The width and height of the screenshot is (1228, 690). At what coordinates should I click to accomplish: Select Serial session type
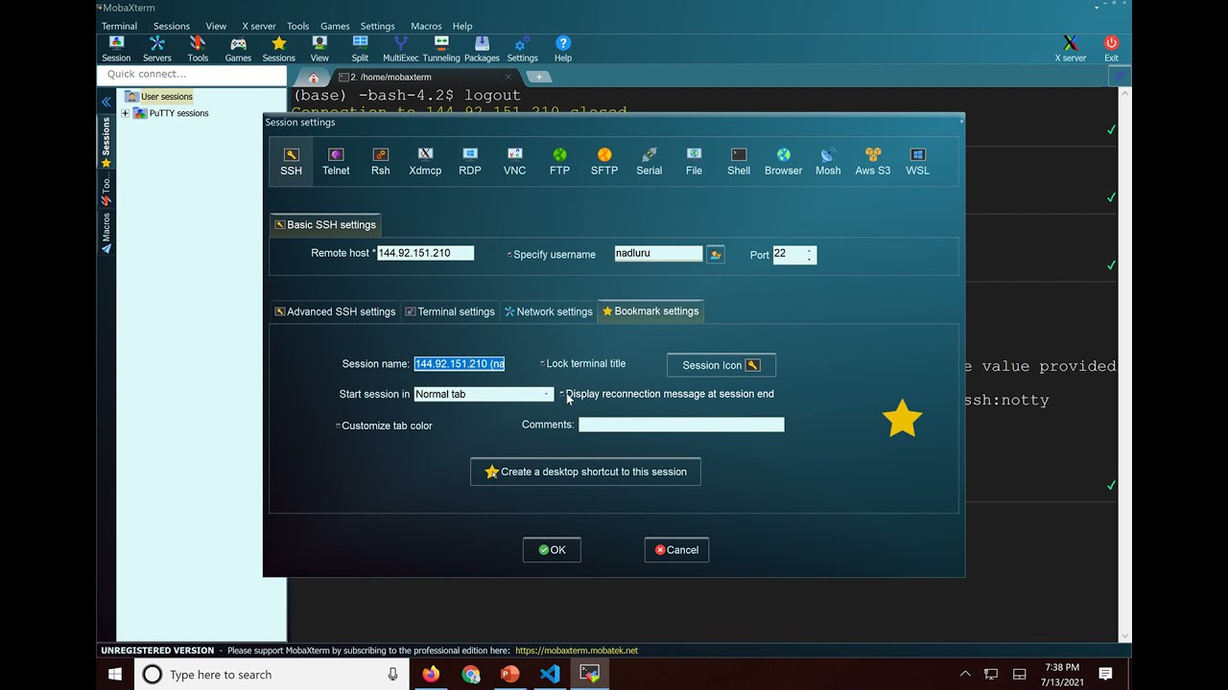click(649, 161)
